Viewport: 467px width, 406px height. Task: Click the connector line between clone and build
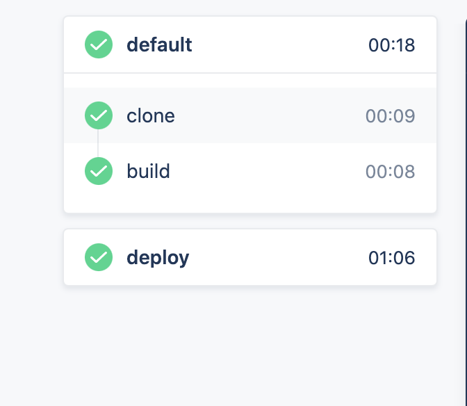tap(98, 143)
